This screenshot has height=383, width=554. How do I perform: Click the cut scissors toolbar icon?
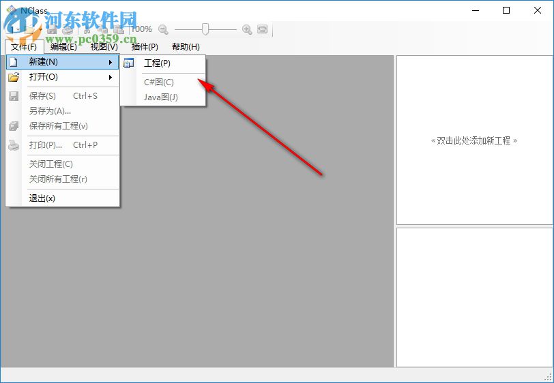(87, 30)
